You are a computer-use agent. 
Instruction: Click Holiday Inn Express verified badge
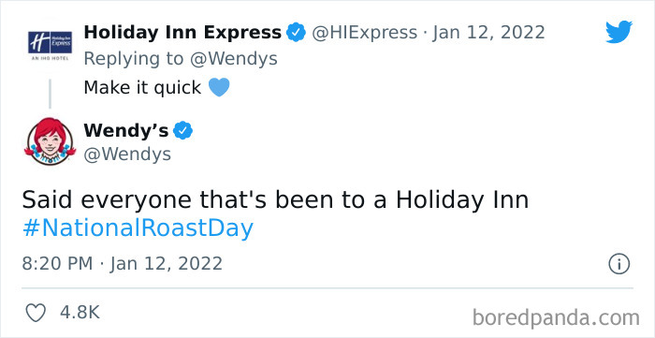[297, 33]
